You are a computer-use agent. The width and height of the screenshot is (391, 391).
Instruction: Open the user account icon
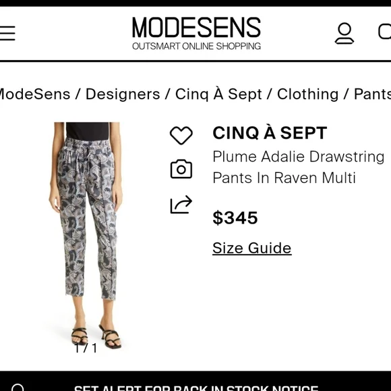coord(344,34)
